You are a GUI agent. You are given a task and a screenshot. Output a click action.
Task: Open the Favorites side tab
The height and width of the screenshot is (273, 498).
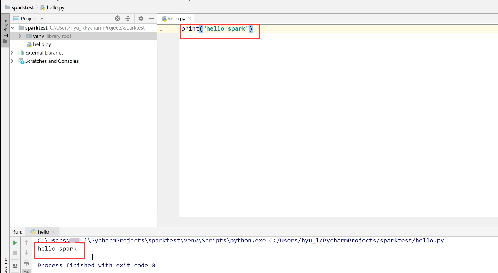tap(5, 265)
